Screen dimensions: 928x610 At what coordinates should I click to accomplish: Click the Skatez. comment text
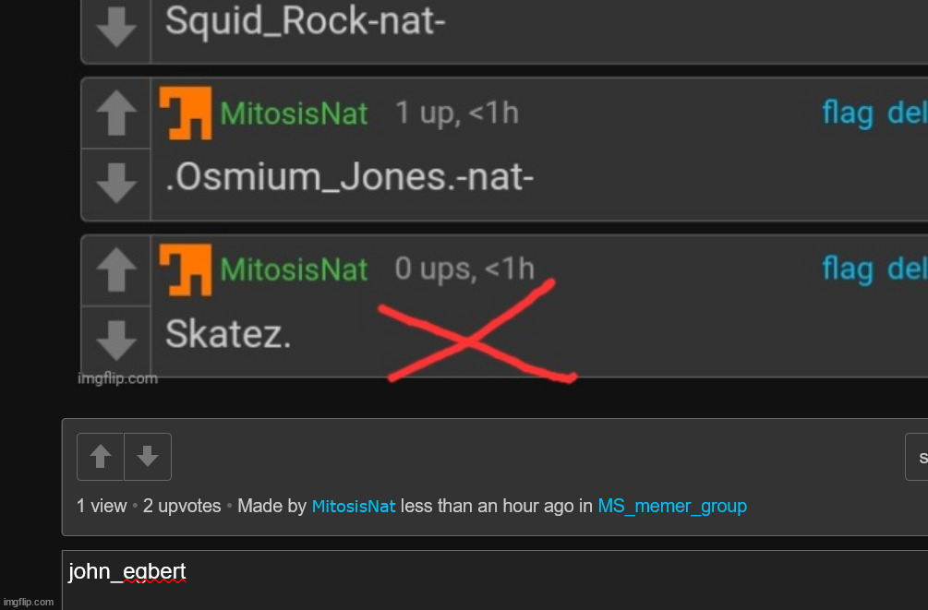tap(228, 334)
